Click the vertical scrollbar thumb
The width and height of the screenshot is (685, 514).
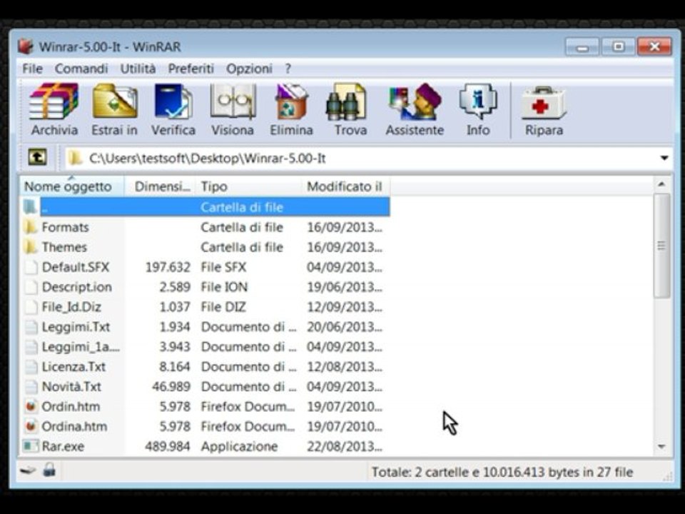[661, 246]
